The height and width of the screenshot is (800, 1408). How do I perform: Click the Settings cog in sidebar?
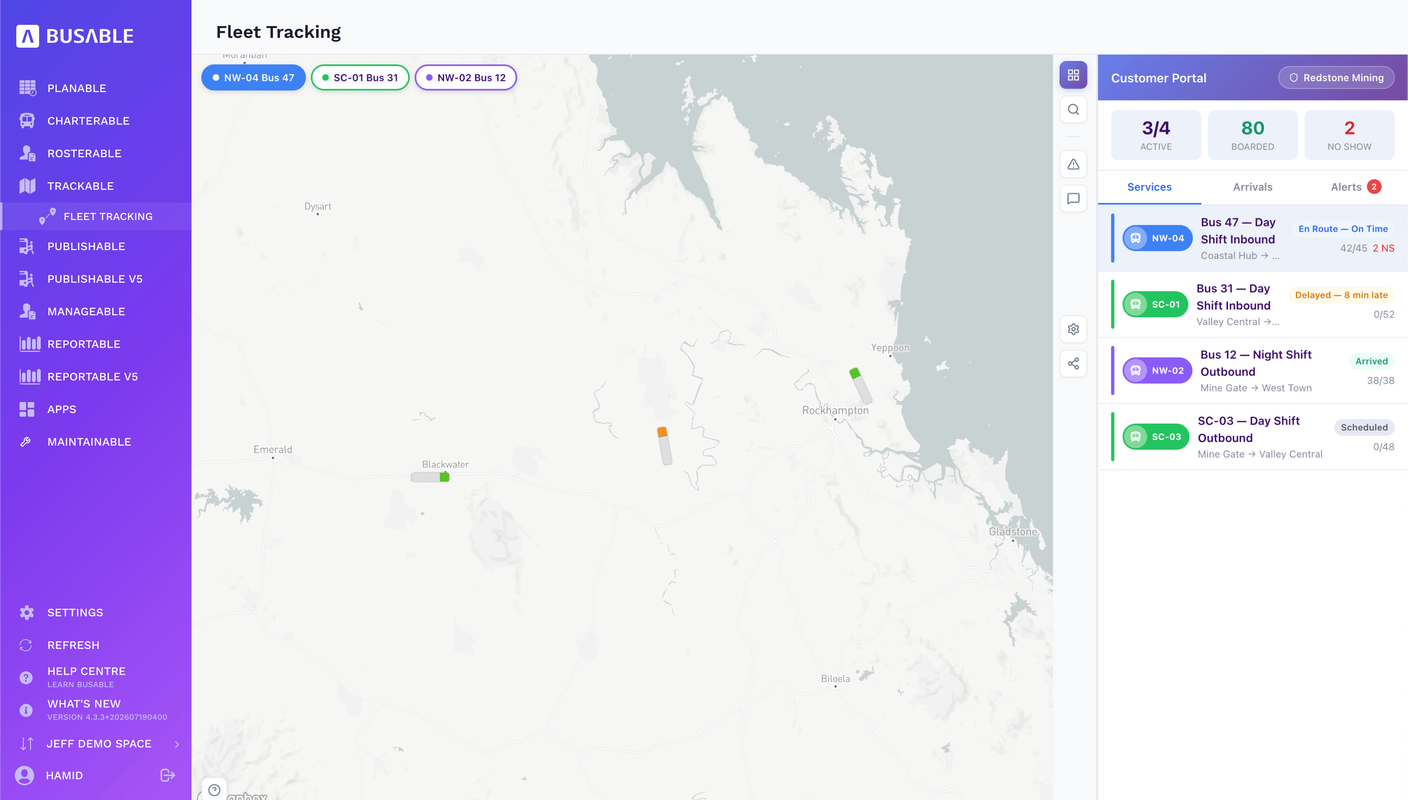[x=26, y=613]
